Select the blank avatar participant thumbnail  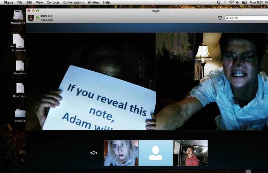[x=155, y=153]
